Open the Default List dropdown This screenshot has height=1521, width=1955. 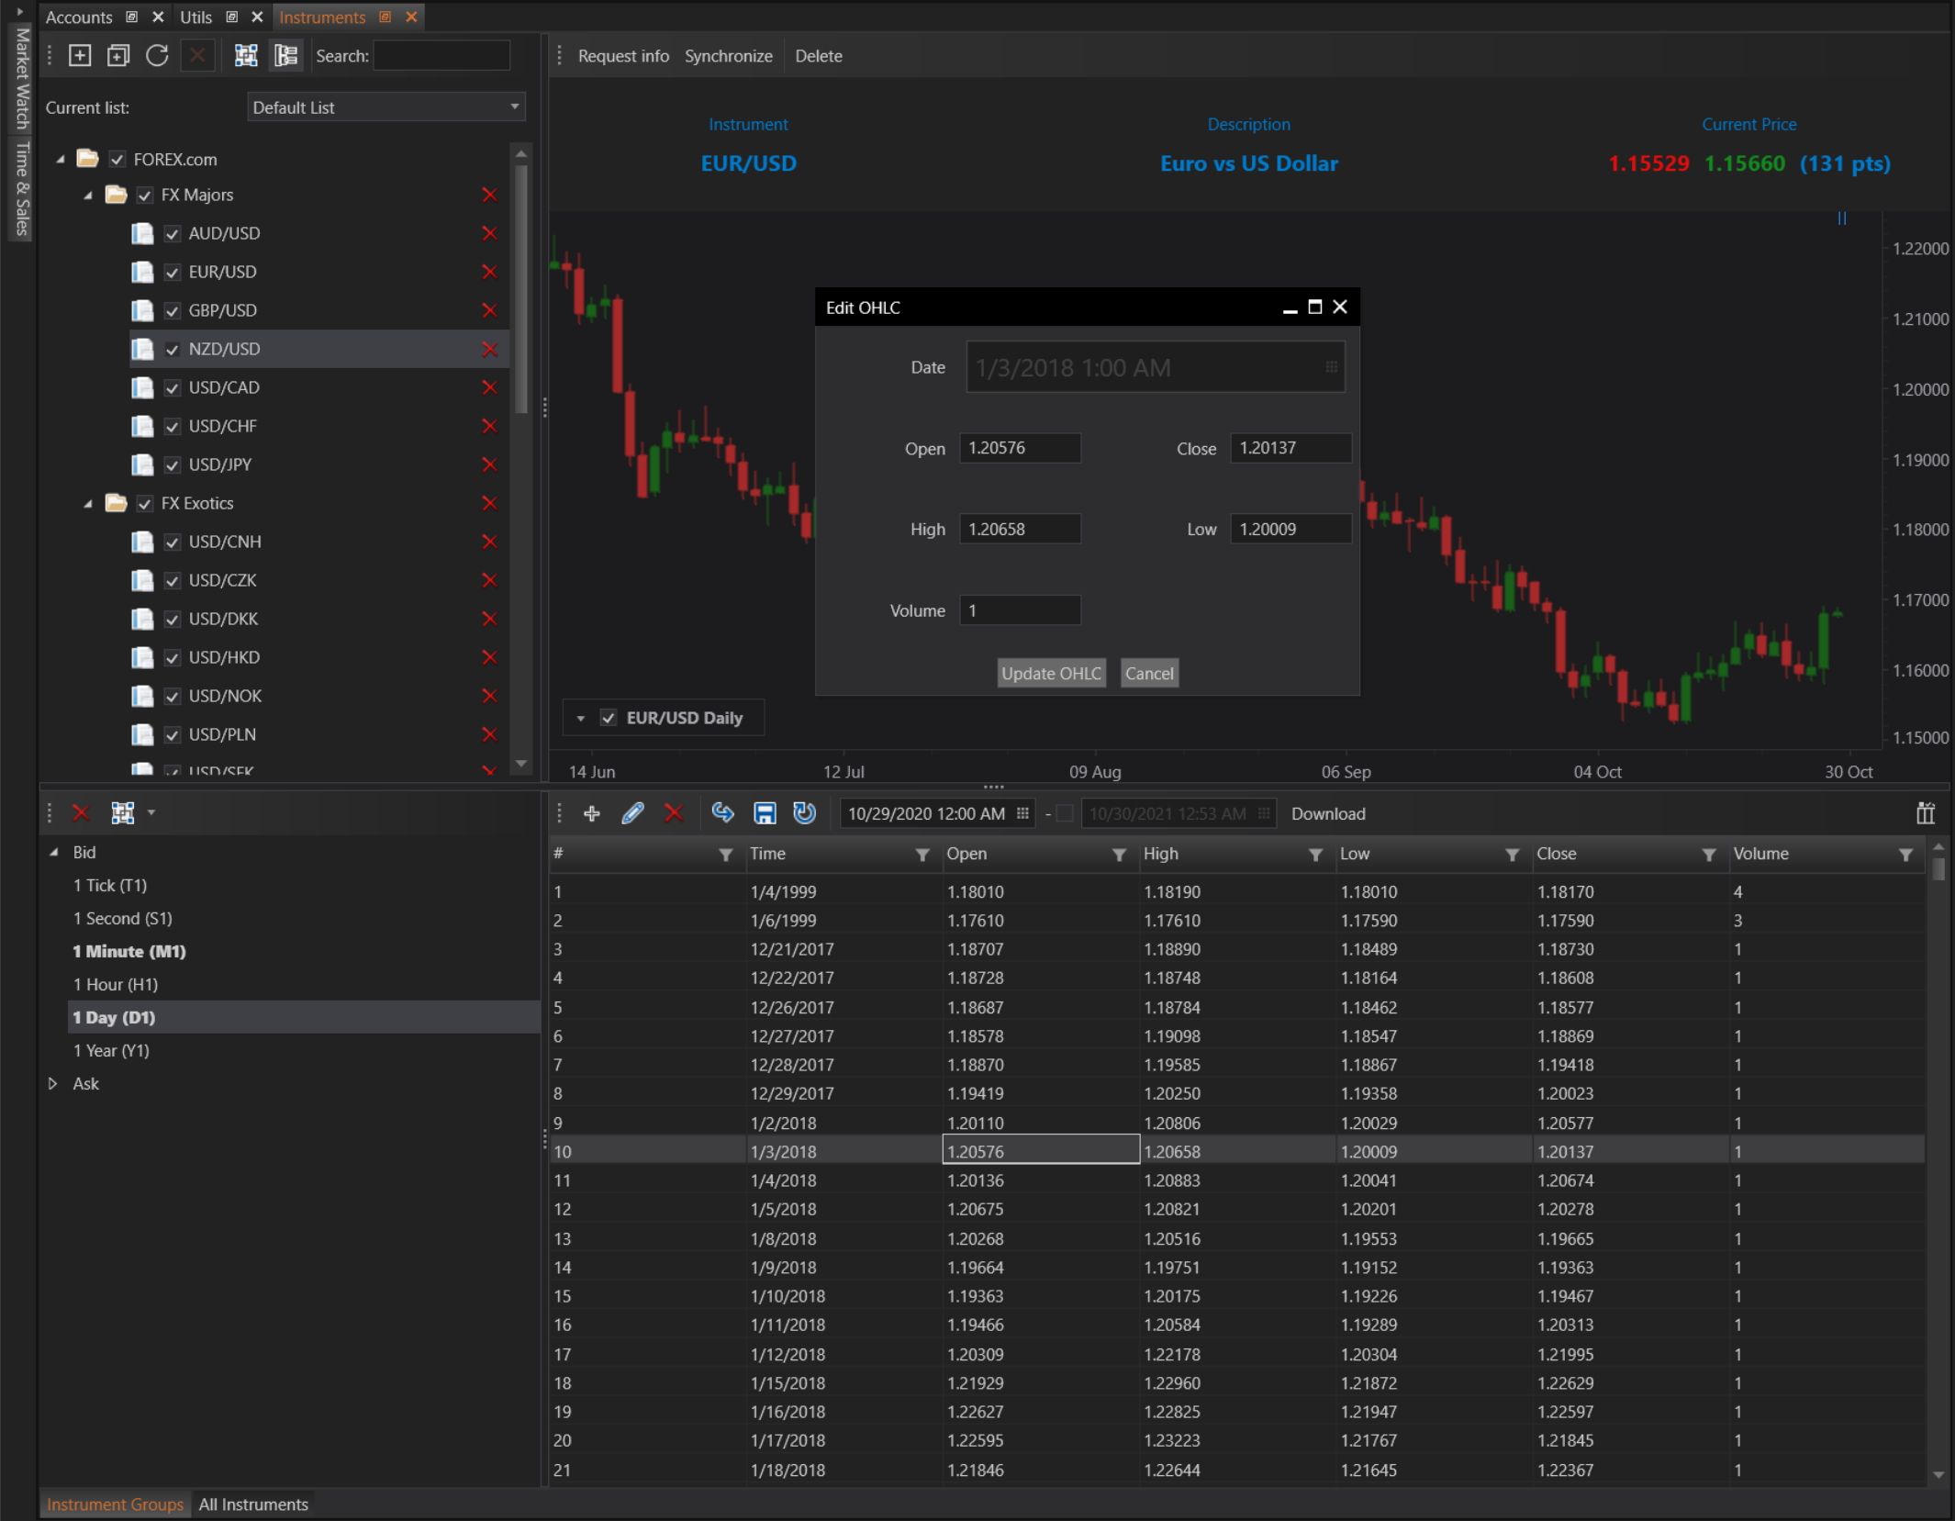[385, 107]
